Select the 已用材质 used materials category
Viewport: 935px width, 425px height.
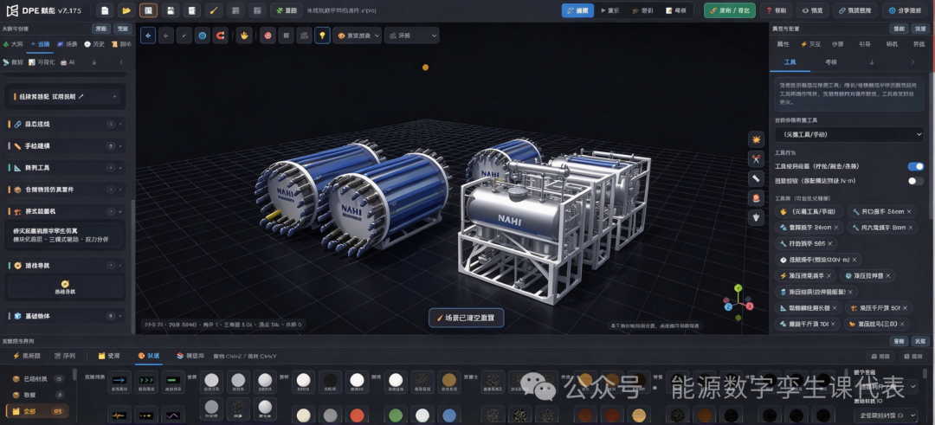point(38,378)
